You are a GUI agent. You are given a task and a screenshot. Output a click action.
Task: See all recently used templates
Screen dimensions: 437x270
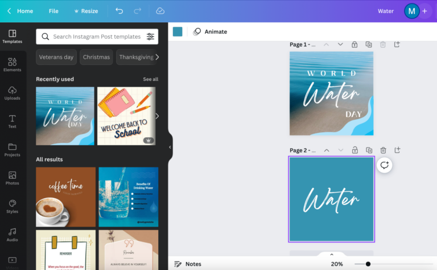150,79
